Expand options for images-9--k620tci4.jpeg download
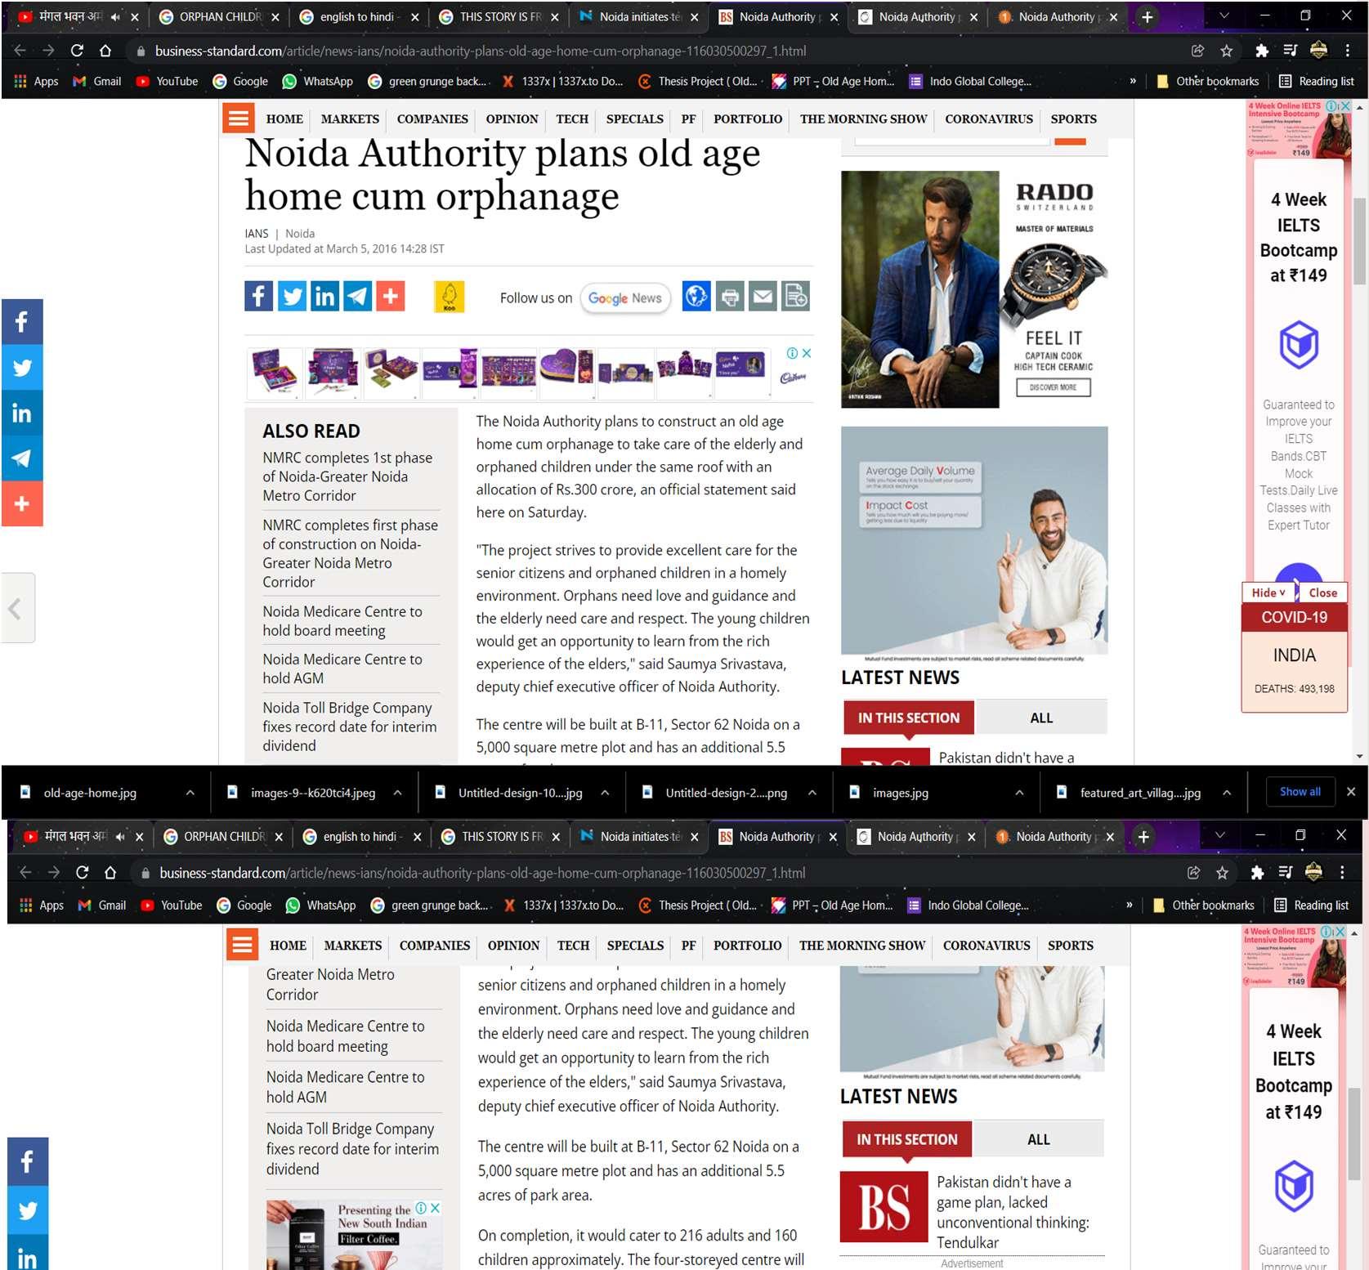1369x1270 pixels. coord(397,793)
